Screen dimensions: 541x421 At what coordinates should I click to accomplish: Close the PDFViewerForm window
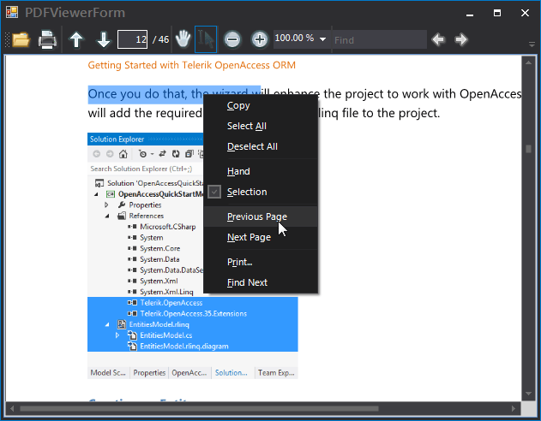(x=525, y=13)
